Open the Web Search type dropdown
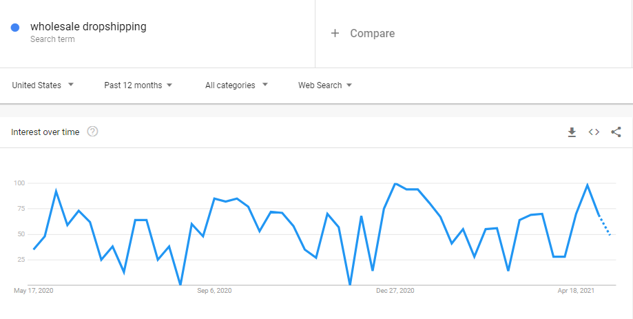 [325, 85]
